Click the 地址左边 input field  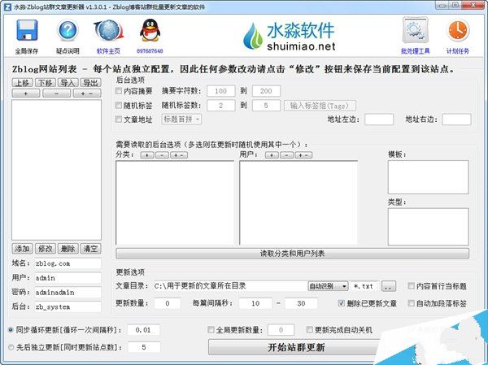point(379,119)
